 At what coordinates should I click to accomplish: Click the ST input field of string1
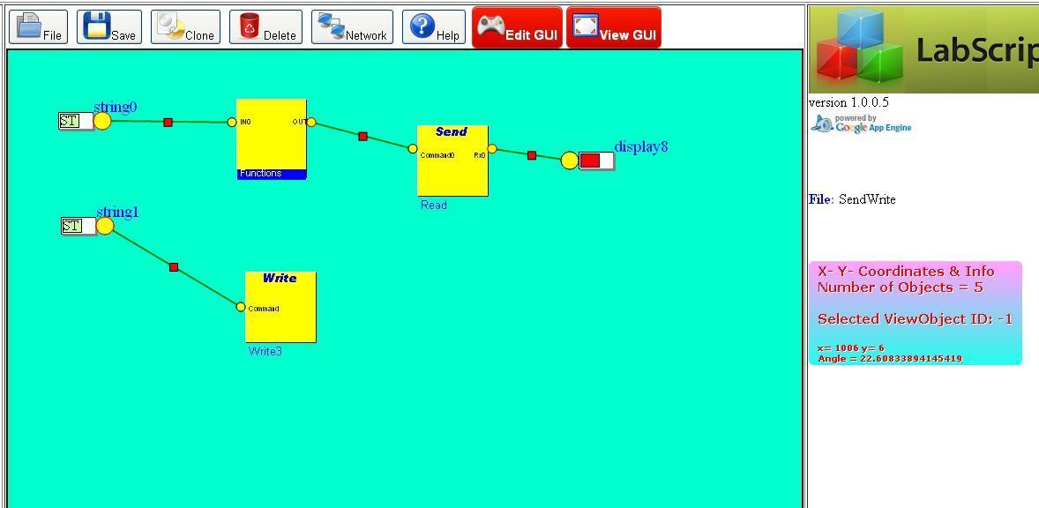79,227
